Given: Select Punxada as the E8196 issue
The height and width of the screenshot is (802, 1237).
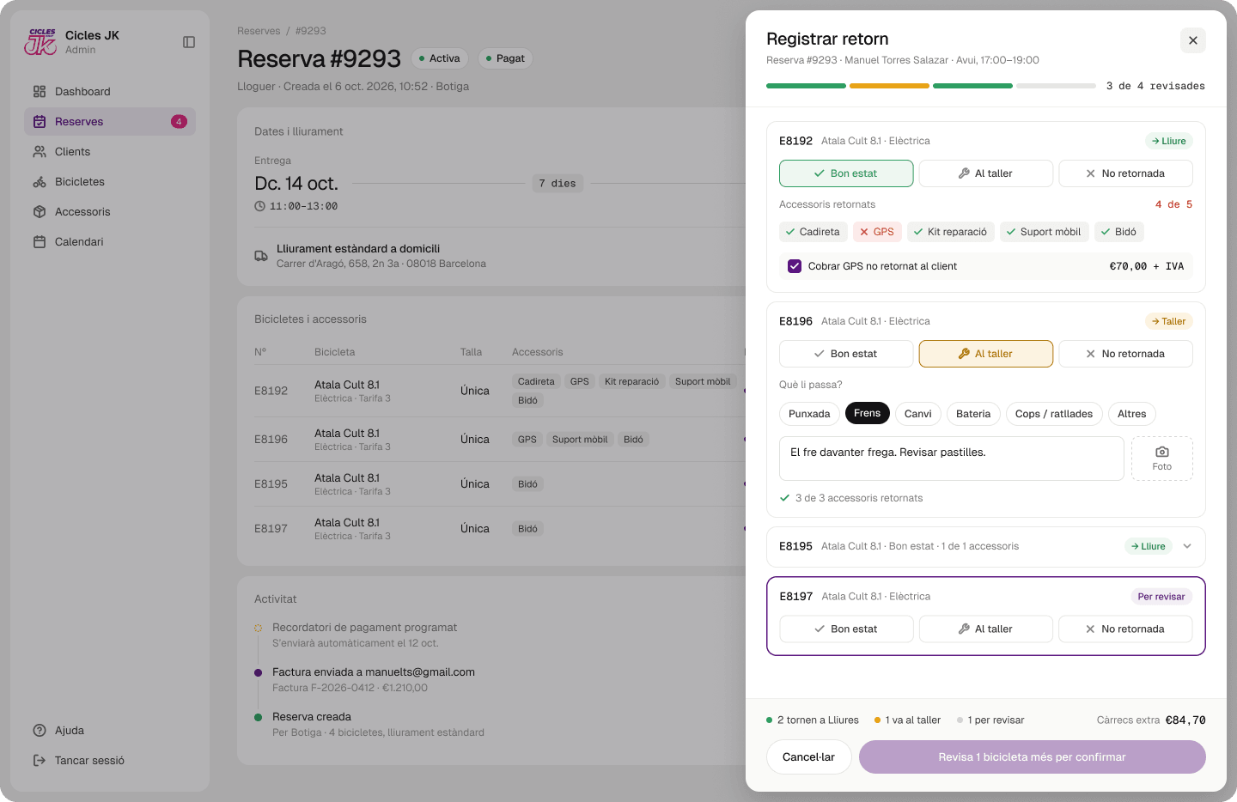Looking at the screenshot, I should 809,414.
